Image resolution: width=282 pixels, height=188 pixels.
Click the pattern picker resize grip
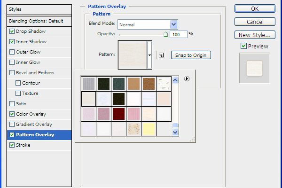[x=192, y=140]
